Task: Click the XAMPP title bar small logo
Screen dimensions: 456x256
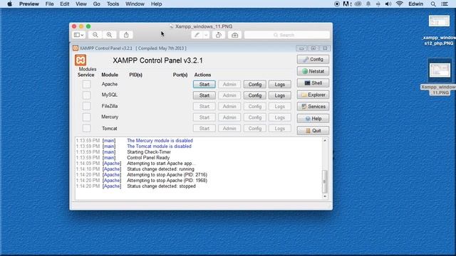Action: (x=76, y=48)
